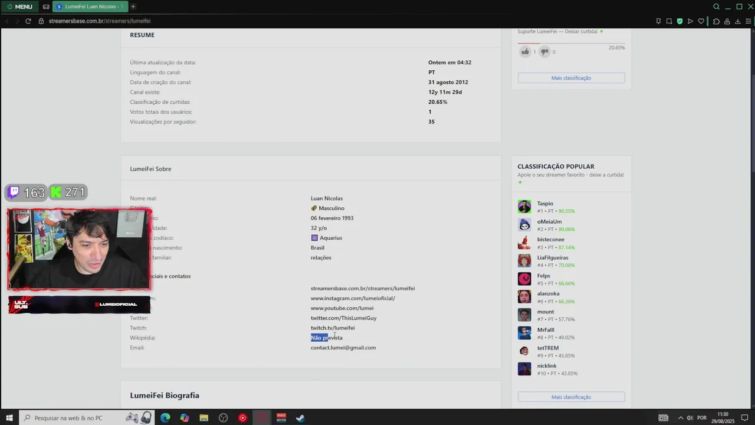
Task: Give LumeiFei a thumbs down
Action: point(544,51)
